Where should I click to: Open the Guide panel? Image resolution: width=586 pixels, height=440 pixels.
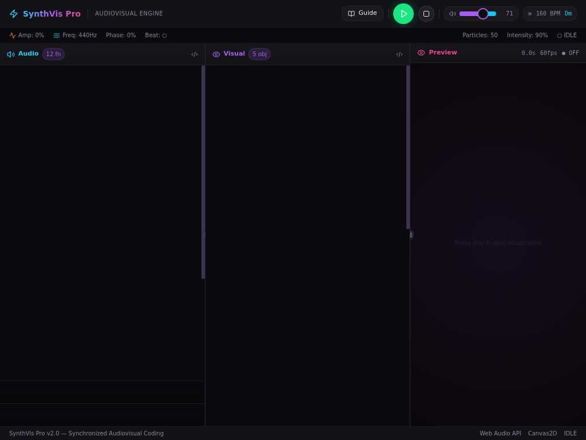click(362, 13)
